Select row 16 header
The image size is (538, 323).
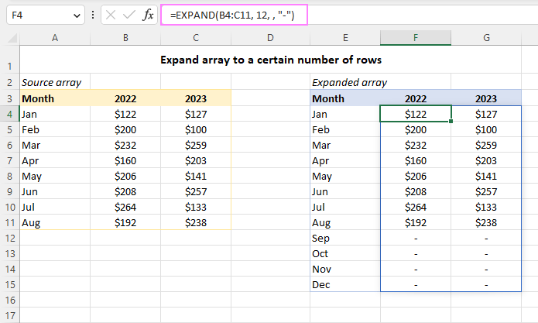[9, 300]
